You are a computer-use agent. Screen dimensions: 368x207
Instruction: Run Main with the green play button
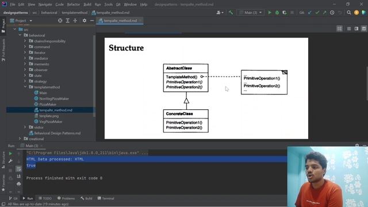coord(270,13)
